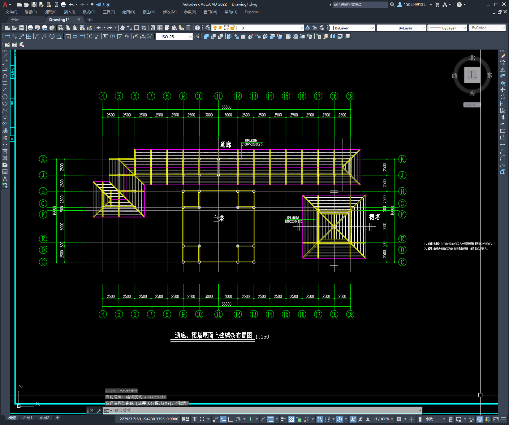Click the Autodesk App Store cart icon

[x=438, y=5]
